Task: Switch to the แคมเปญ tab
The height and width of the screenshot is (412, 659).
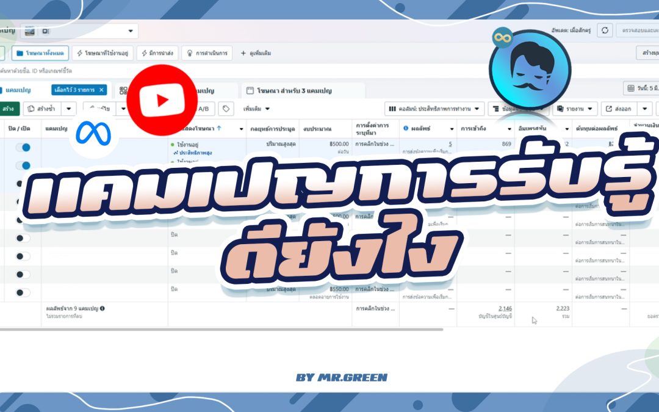Action: click(x=18, y=90)
